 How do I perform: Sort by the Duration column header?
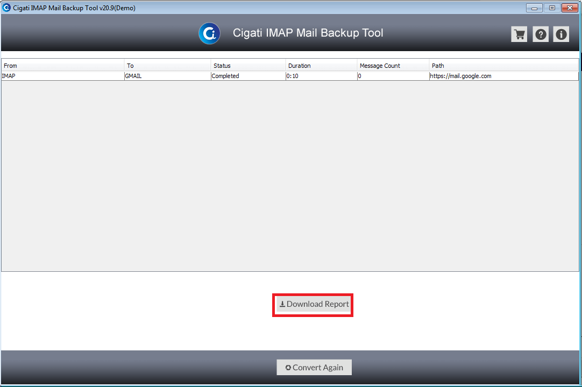tap(322, 65)
